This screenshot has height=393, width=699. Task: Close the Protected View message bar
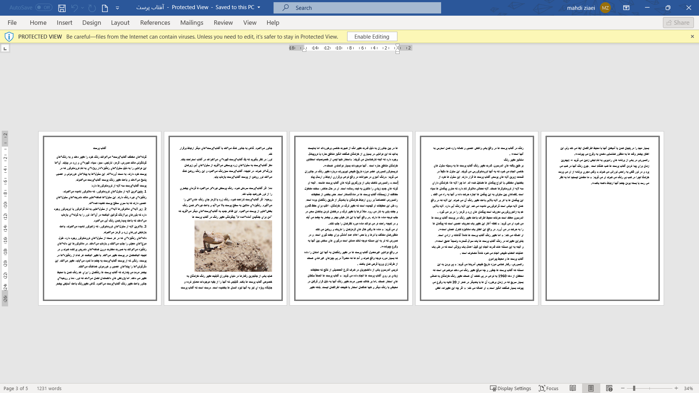click(x=692, y=36)
